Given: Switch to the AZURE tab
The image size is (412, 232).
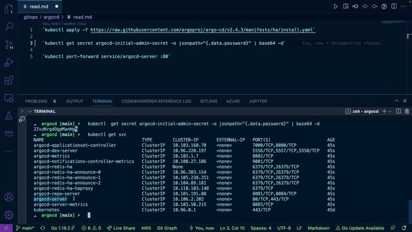Looking at the screenshot, I should pos(233,101).
